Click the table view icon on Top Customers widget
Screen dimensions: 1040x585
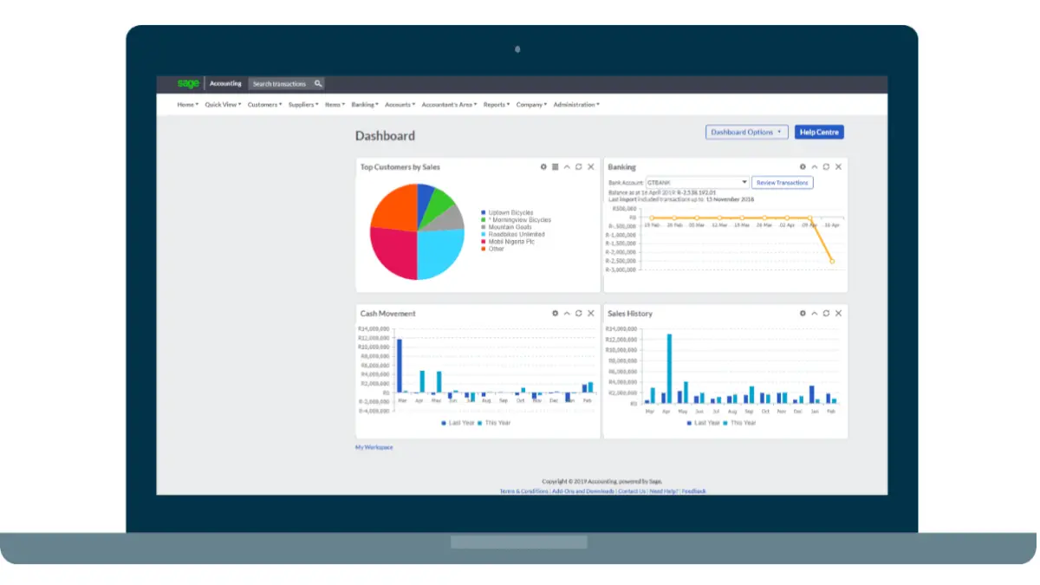[554, 166]
